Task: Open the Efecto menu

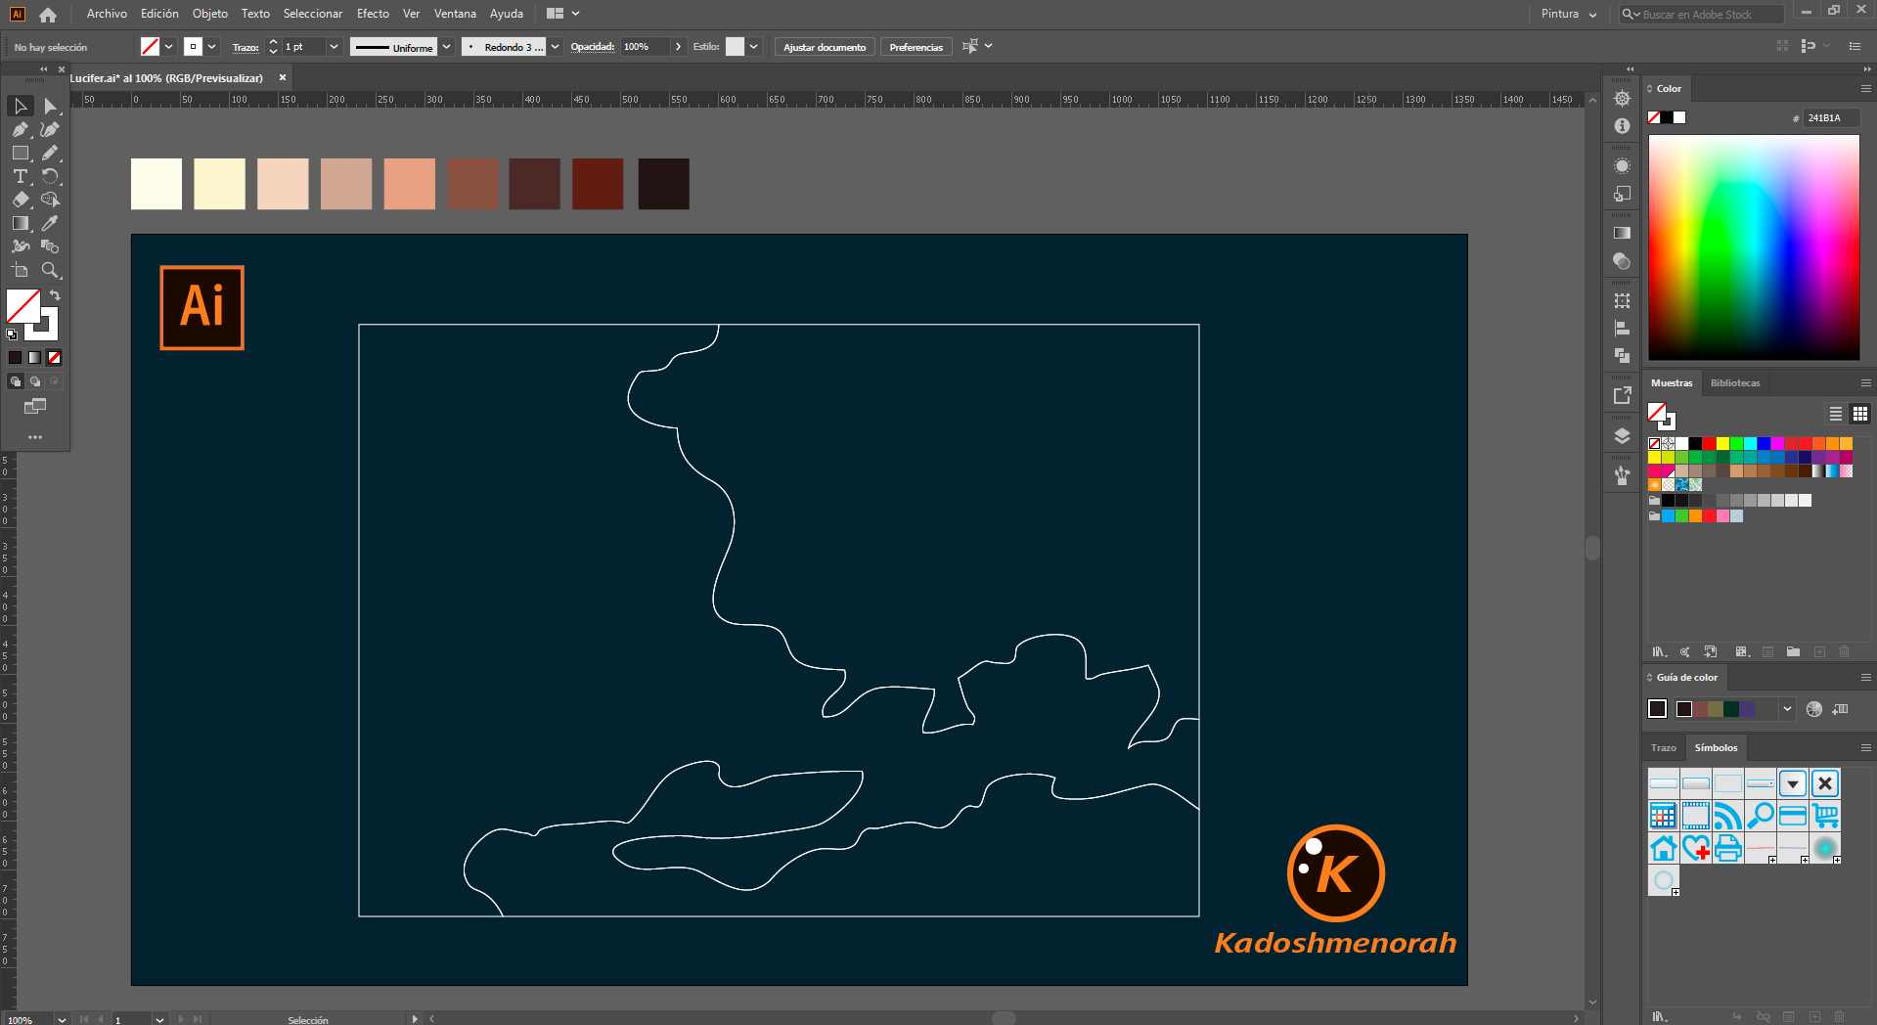Action: (x=373, y=14)
